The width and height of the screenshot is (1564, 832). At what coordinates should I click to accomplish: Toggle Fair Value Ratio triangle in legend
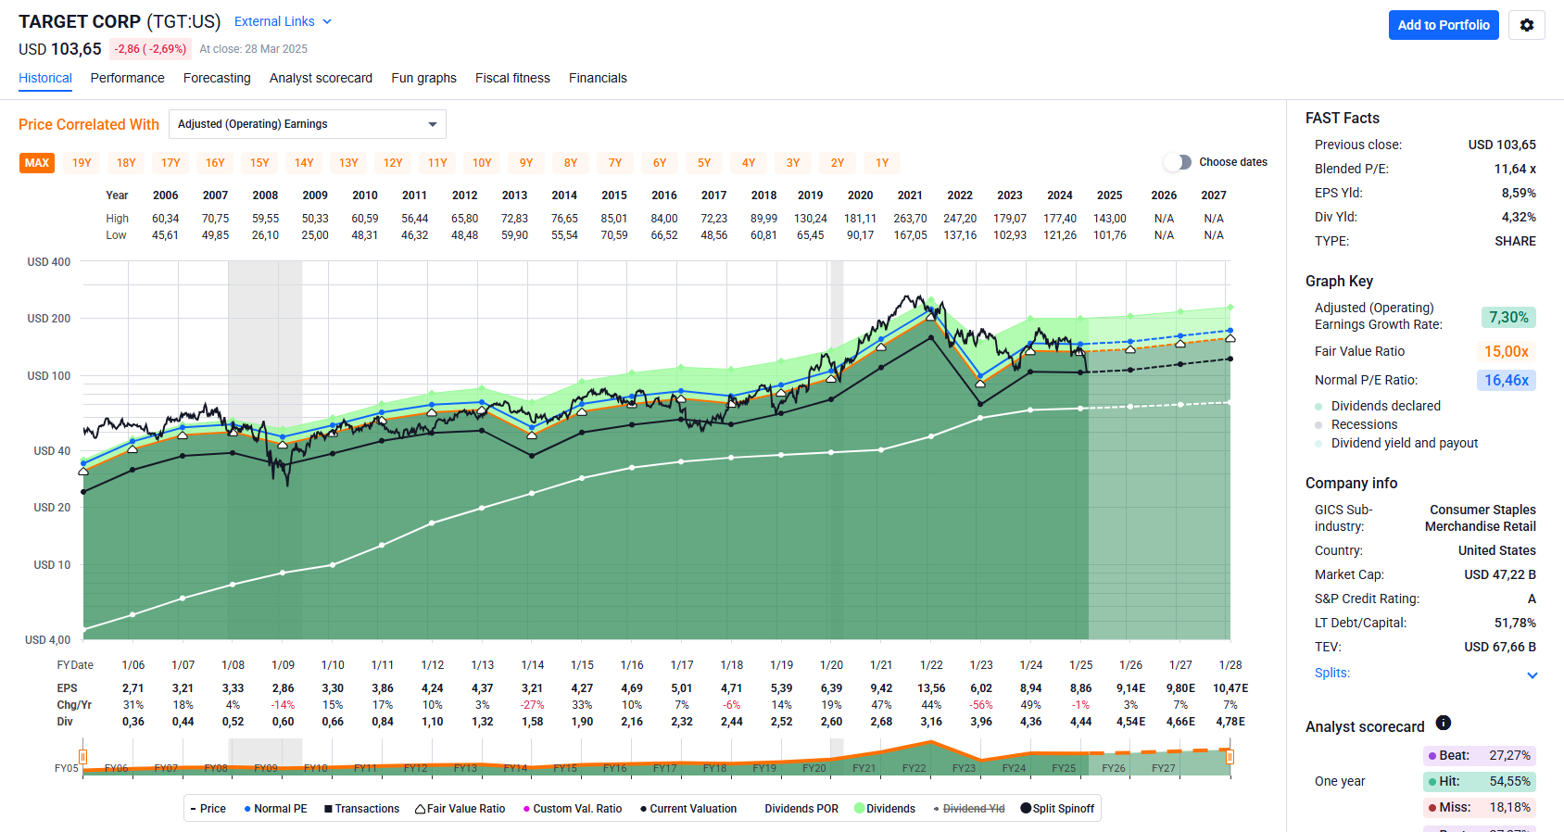(x=421, y=809)
